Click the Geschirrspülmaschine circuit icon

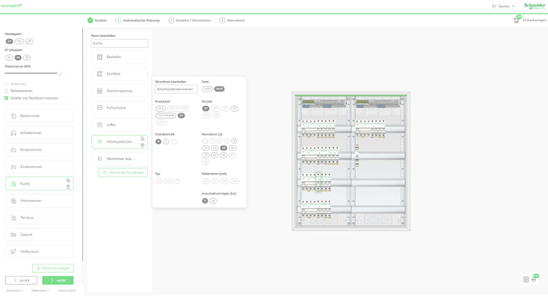point(100,91)
